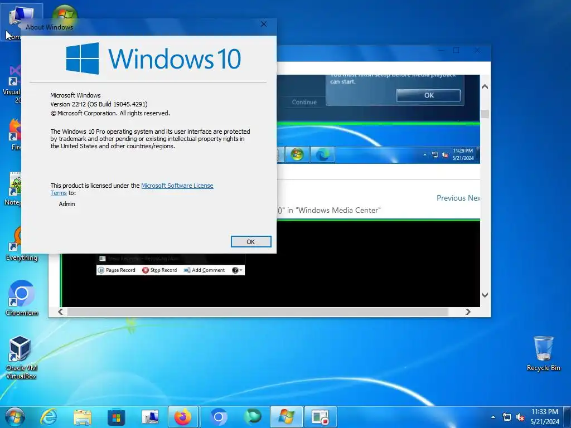Open the Start menu orb

(x=14, y=417)
